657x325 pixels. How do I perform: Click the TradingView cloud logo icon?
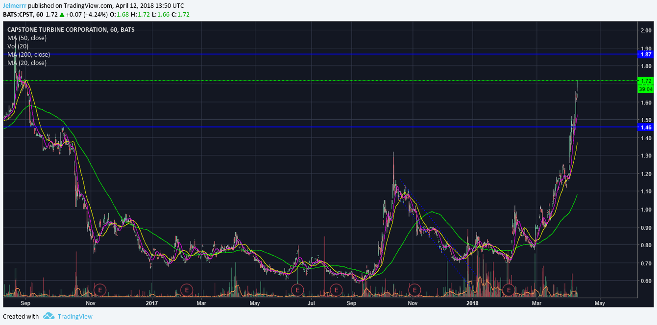pyautogui.click(x=49, y=316)
